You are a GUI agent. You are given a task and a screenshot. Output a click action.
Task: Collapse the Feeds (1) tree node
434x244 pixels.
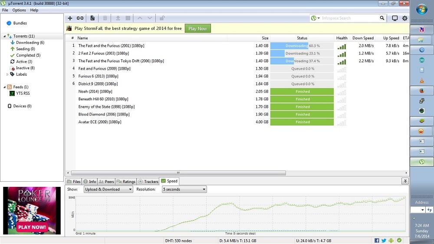click(x=4, y=87)
